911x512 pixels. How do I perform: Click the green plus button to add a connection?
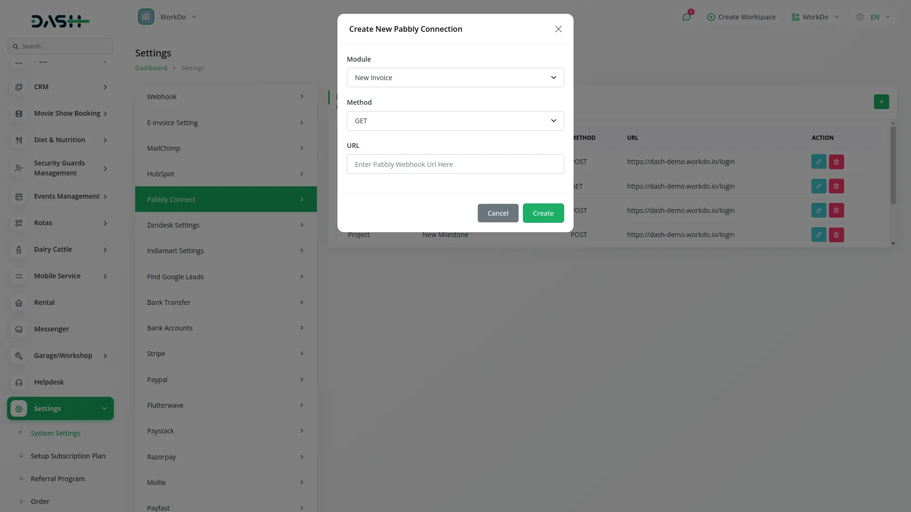tap(882, 101)
